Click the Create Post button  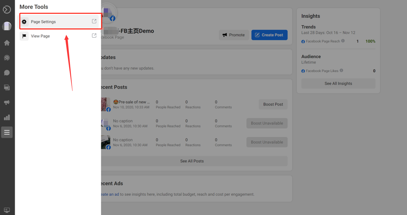click(x=269, y=35)
